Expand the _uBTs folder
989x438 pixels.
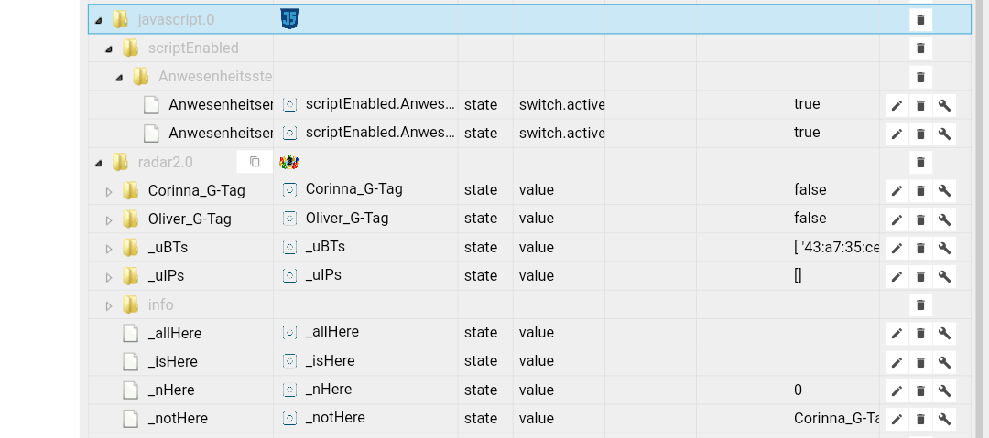coord(109,249)
